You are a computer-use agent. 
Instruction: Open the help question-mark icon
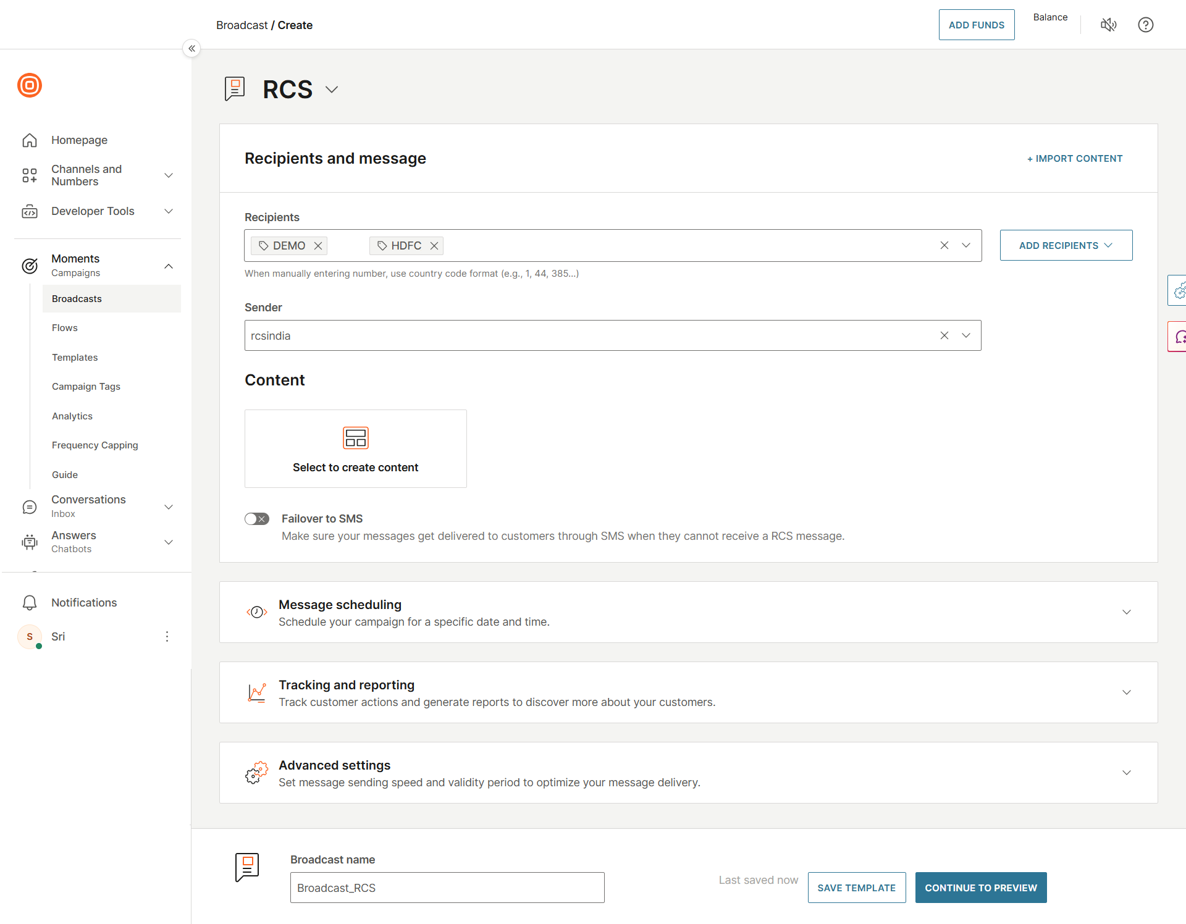[1146, 25]
